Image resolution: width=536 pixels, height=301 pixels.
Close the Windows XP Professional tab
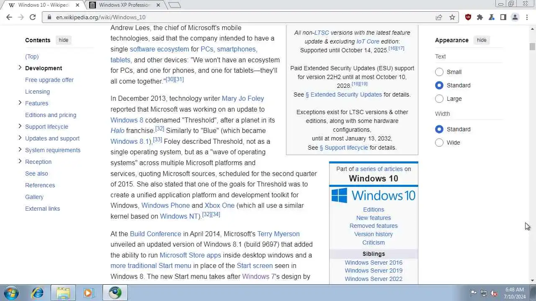click(x=158, y=5)
